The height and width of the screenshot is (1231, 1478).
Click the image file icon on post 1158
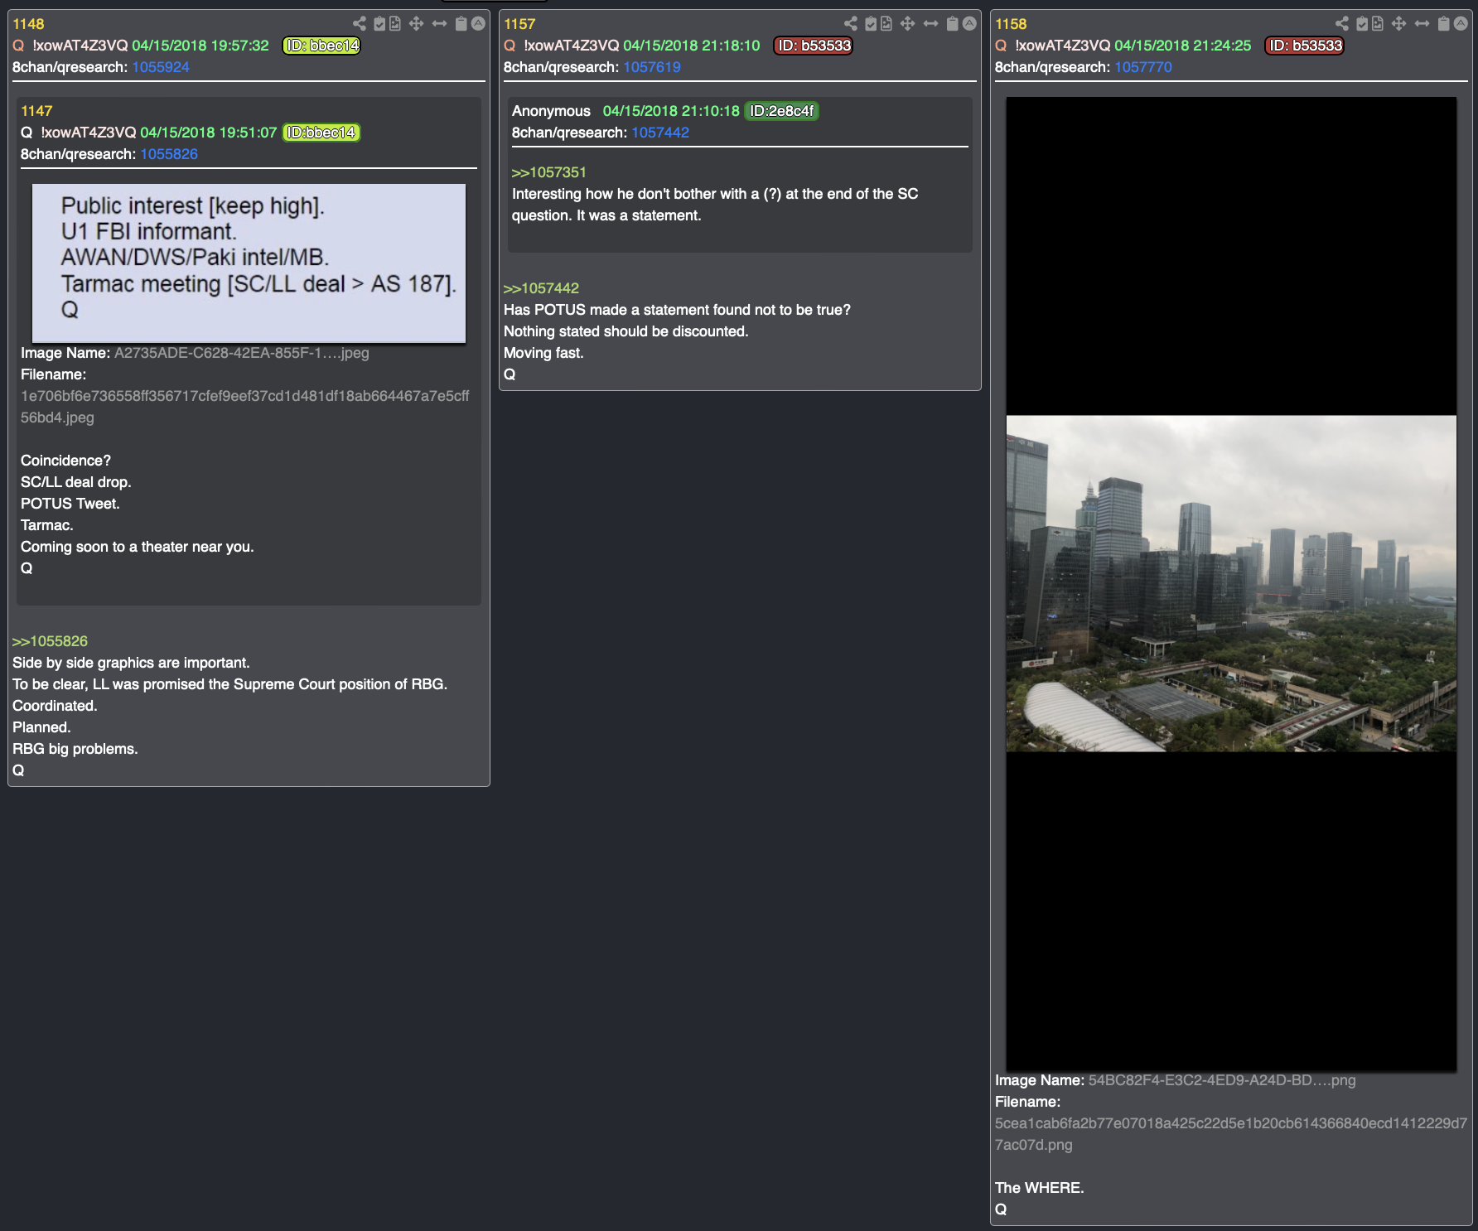click(x=1378, y=24)
